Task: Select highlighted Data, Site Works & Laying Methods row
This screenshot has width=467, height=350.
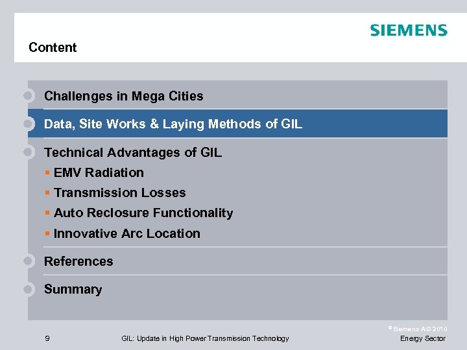Action: [x=237, y=124]
